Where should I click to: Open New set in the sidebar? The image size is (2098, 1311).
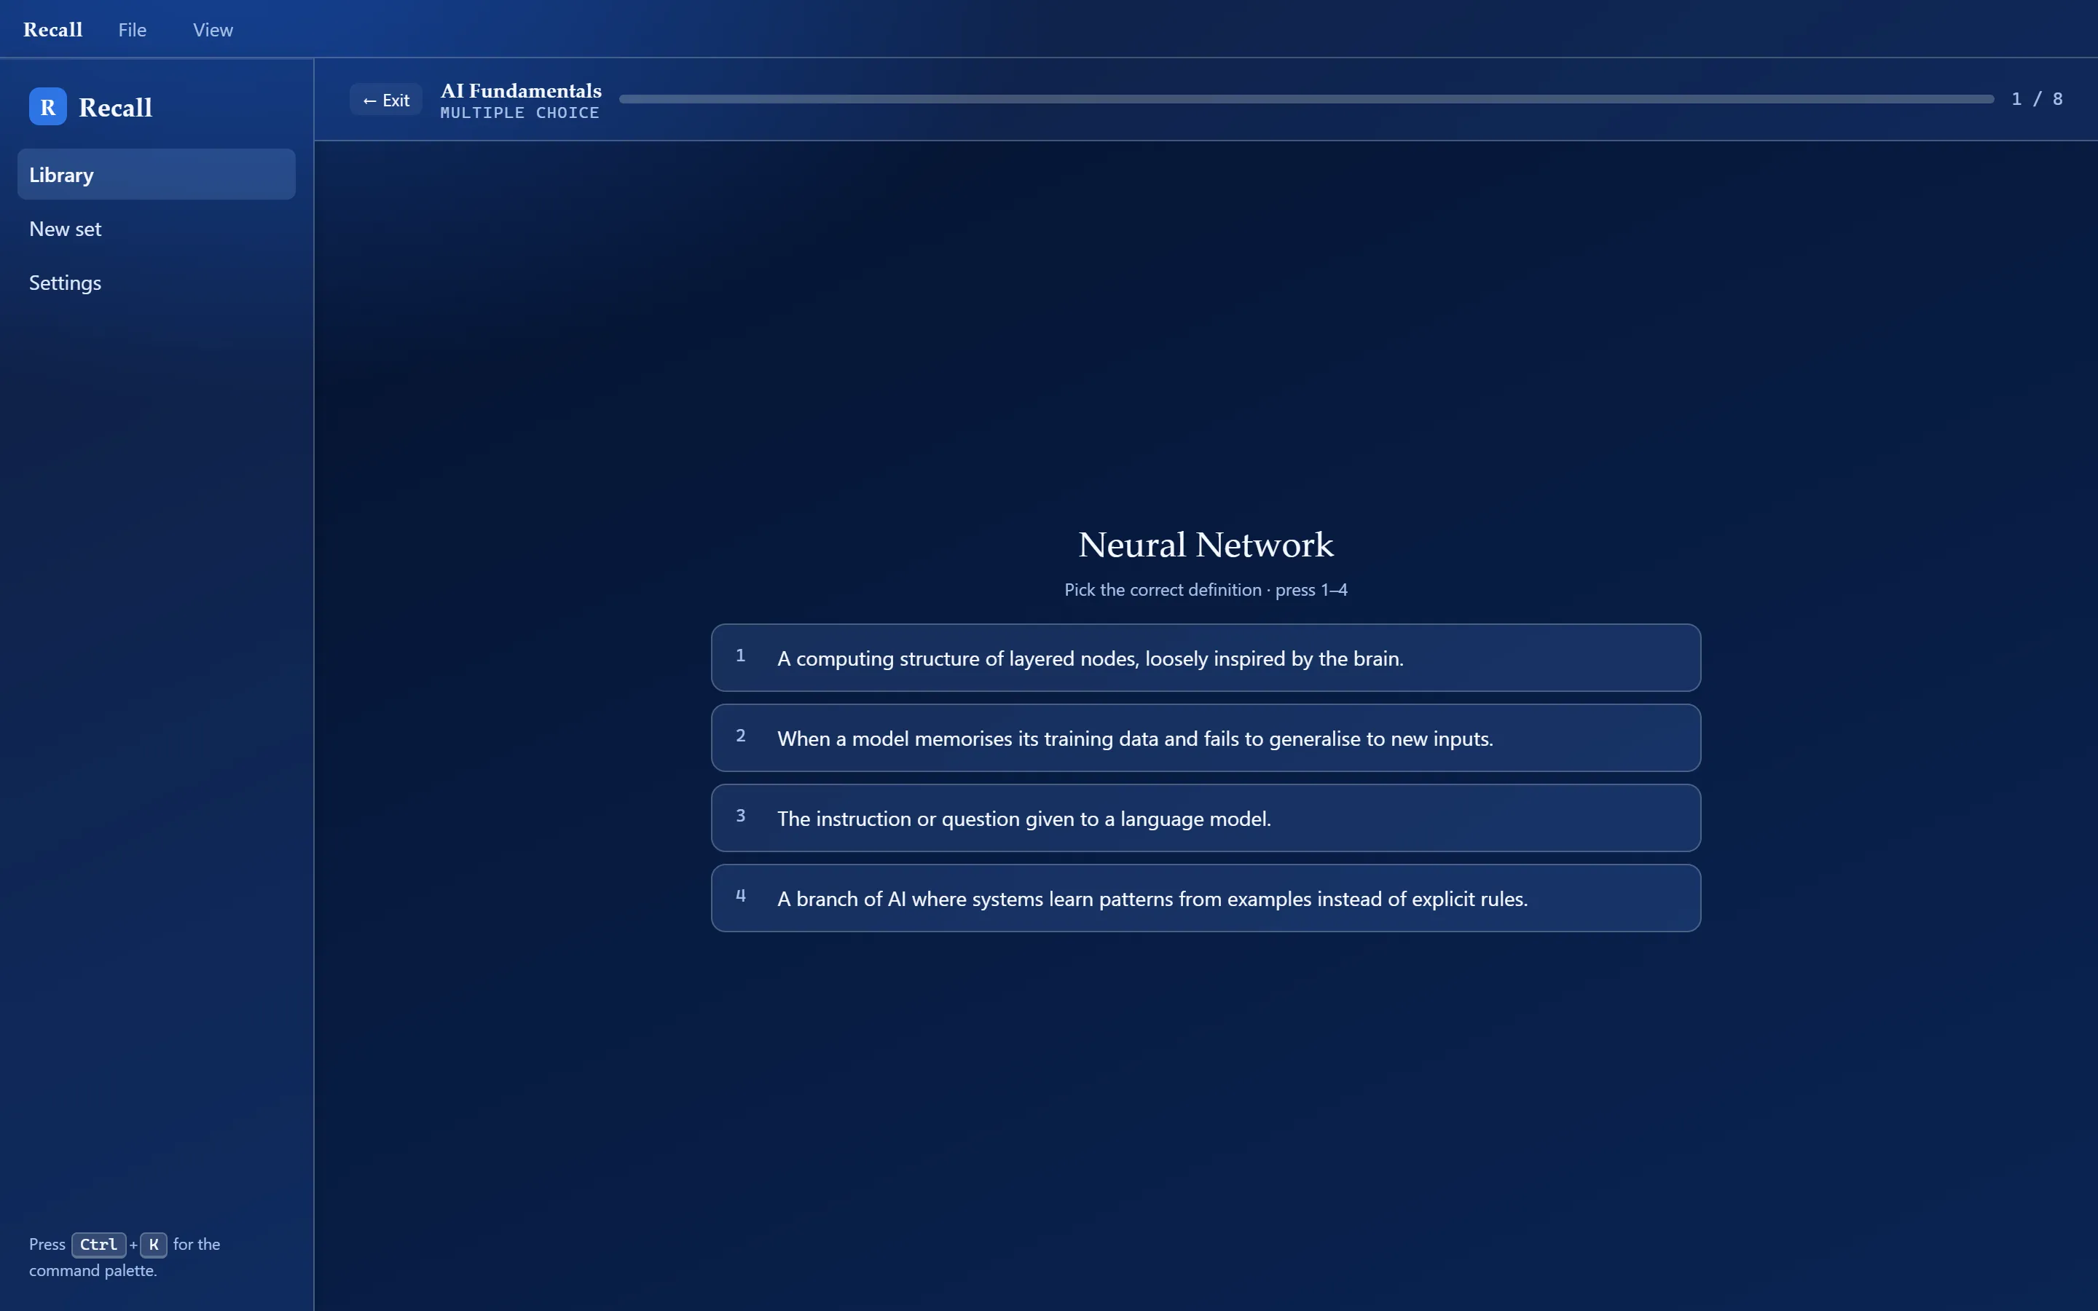coord(156,229)
